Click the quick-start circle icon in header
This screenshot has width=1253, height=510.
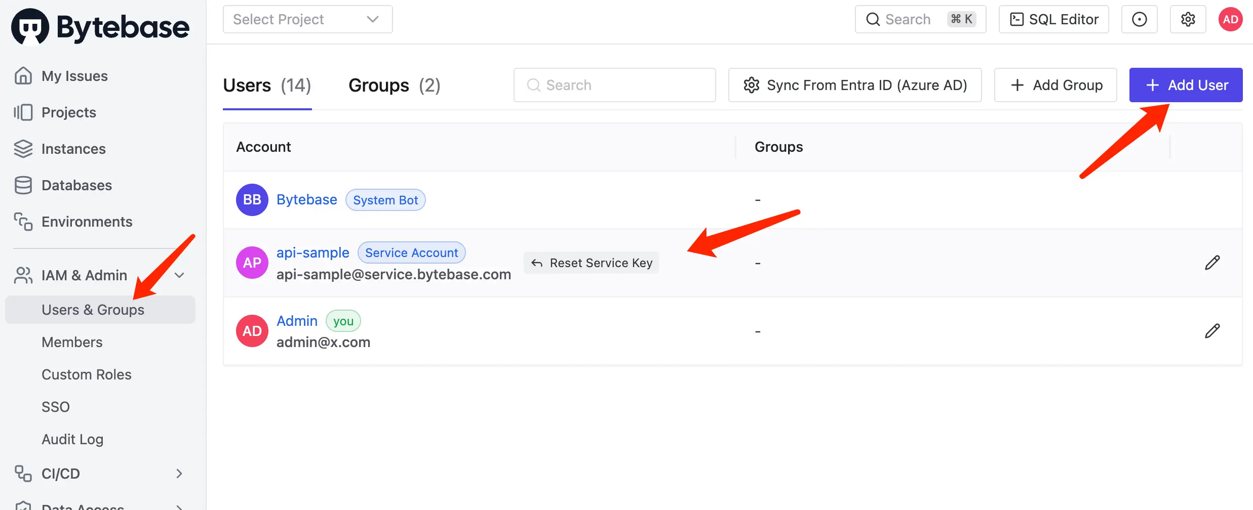[x=1139, y=19]
